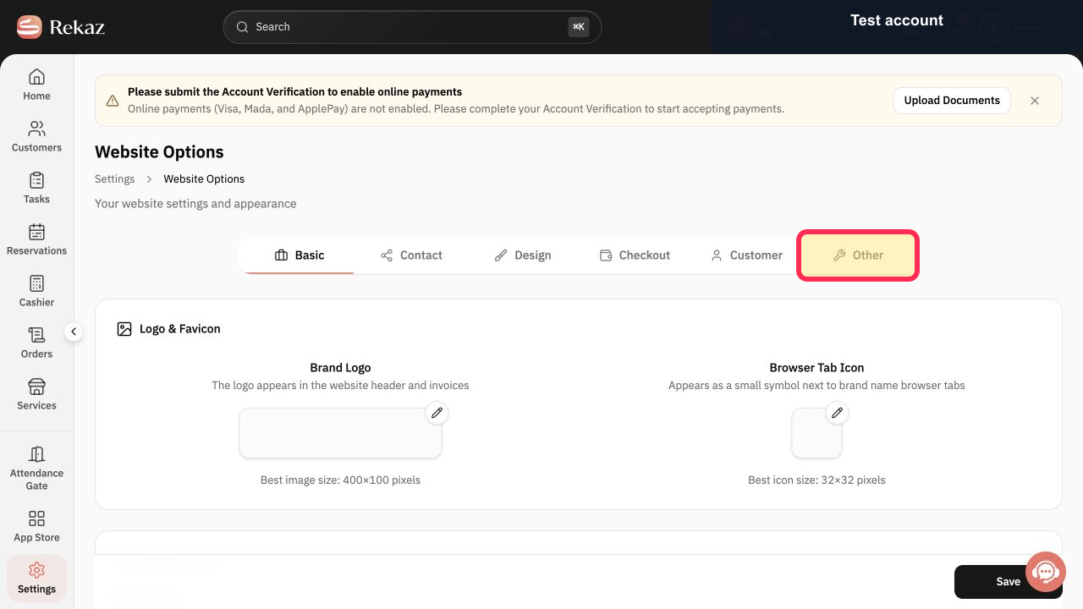Go to Orders in sidebar

pyautogui.click(x=36, y=343)
